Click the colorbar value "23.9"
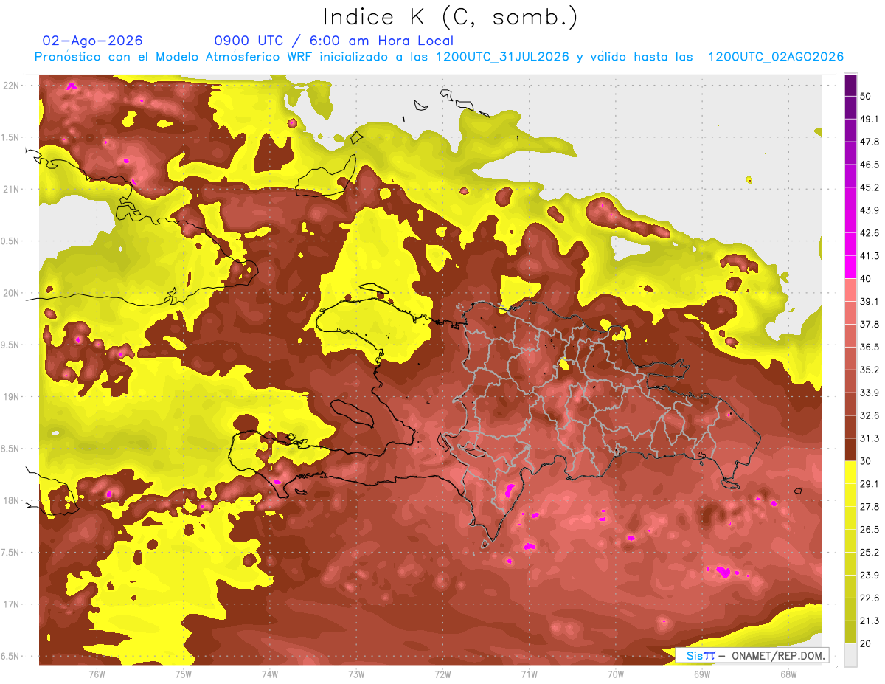The height and width of the screenshot is (684, 885). [x=869, y=575]
